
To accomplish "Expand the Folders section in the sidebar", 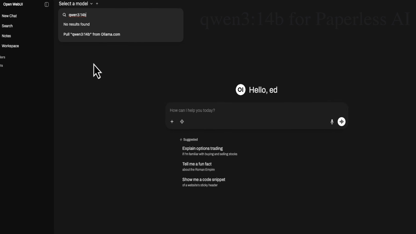I will point(2,57).
